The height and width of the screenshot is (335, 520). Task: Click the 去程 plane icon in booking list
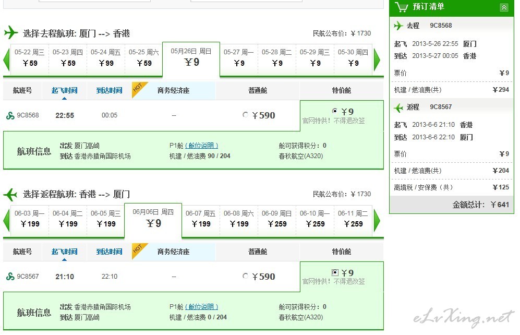point(398,26)
